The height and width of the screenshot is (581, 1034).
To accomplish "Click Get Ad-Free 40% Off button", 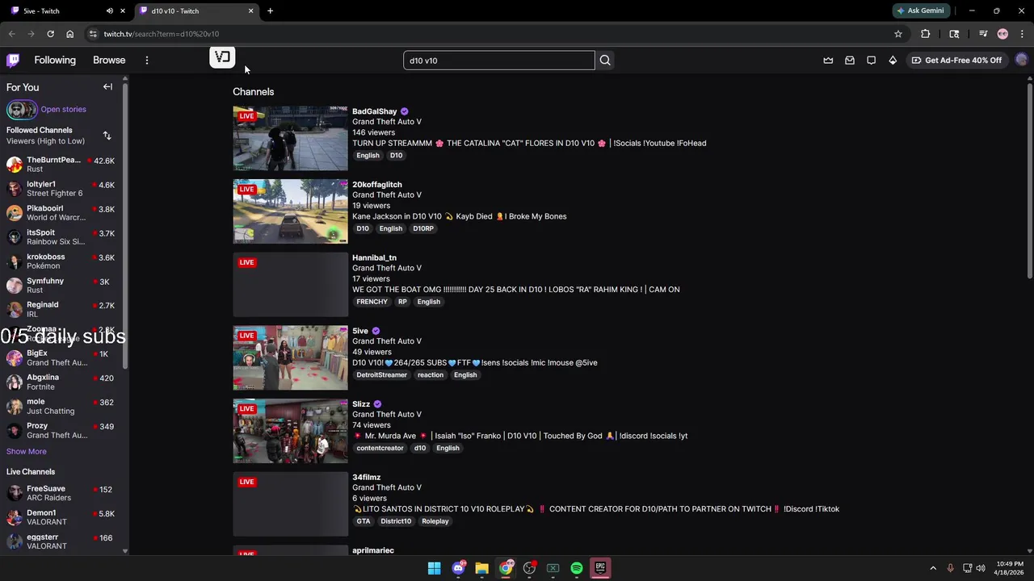I will click(x=956, y=60).
